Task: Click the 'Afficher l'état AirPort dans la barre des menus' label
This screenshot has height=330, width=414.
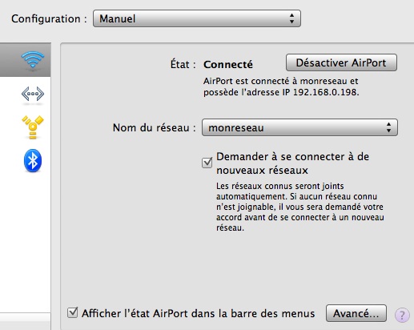Action: (199, 313)
